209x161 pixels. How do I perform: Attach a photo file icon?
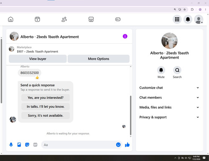click(19, 145)
